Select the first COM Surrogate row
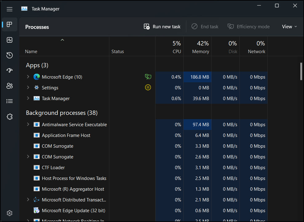The width and height of the screenshot is (304, 222). point(143,146)
